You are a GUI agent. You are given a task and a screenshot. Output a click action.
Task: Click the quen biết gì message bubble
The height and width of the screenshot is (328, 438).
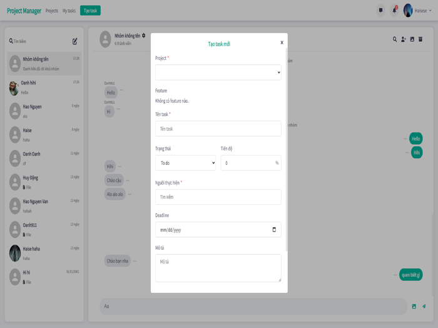tap(411, 275)
